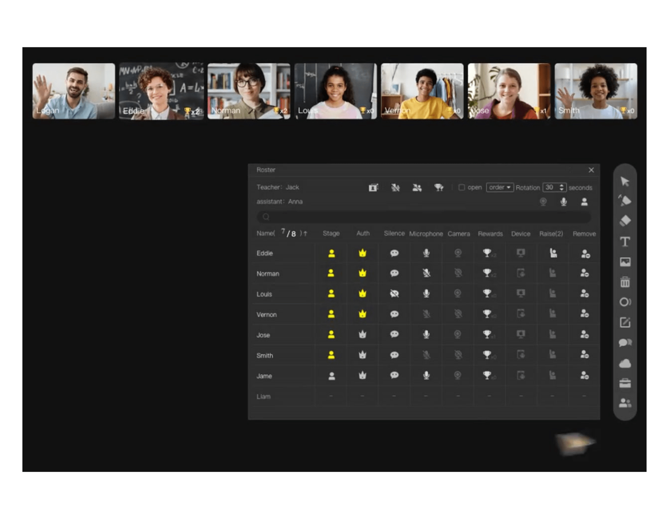Click the Raise(2) column header
Image resolution: width=669 pixels, height=512 pixels.
point(551,234)
